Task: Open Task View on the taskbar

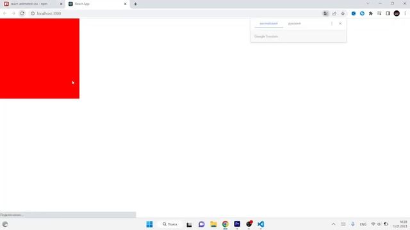Action: click(189, 224)
